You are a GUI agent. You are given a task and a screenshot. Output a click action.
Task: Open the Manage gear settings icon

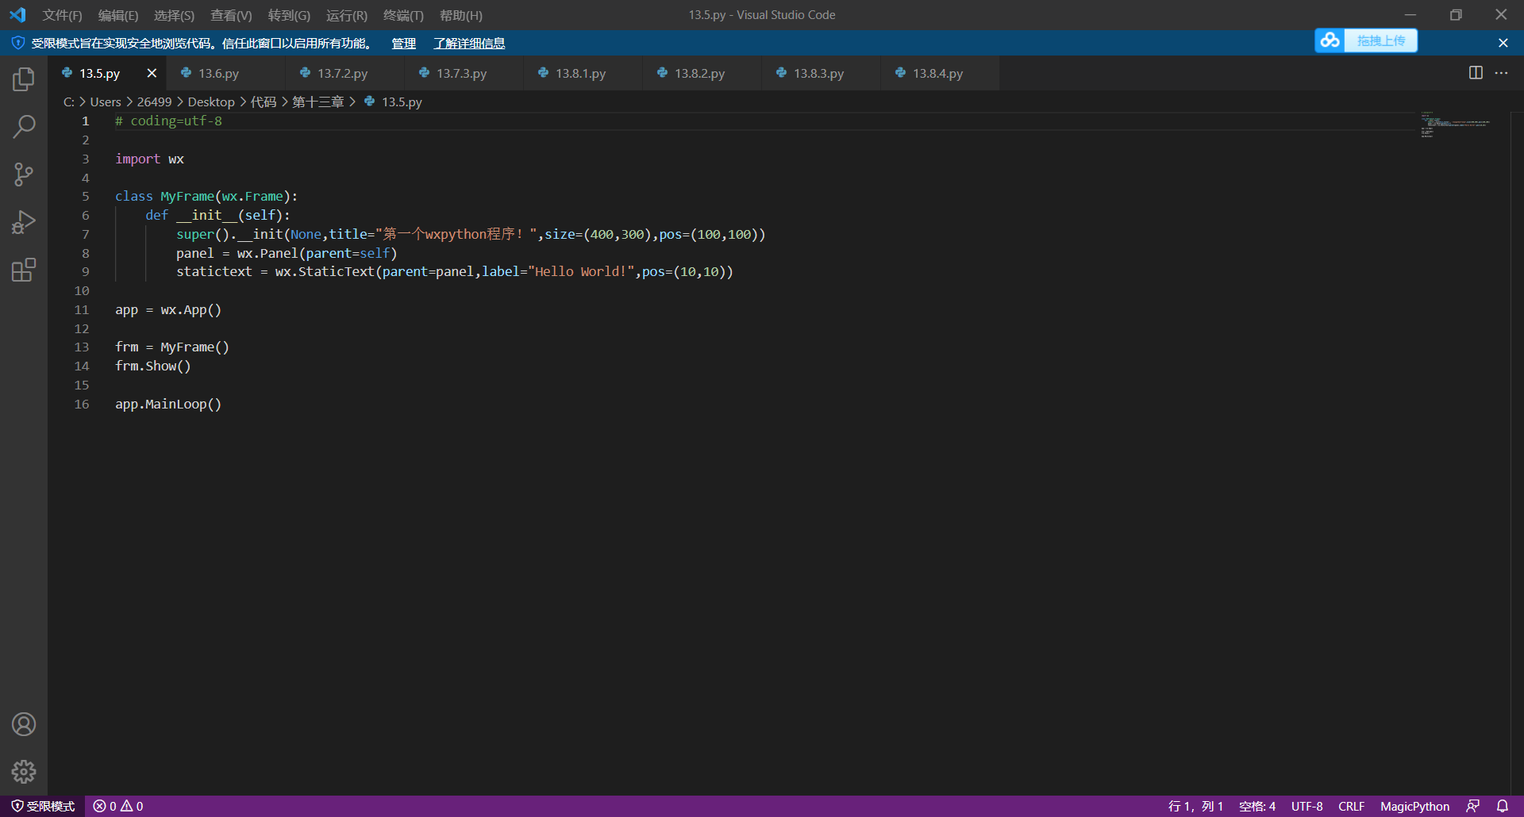pos(24,772)
